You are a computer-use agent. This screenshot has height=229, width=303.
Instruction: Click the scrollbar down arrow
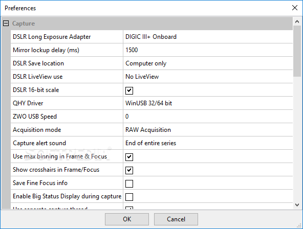point(297,205)
